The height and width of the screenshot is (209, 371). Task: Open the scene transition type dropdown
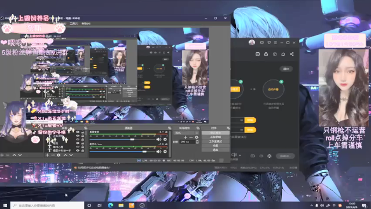(186, 133)
